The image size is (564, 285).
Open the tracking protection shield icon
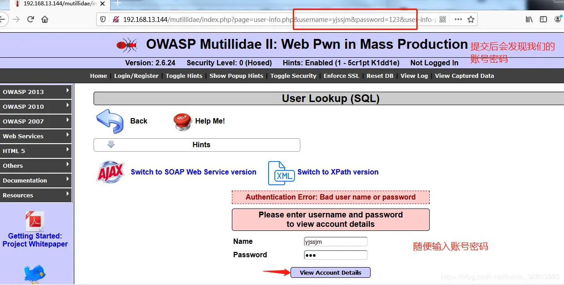pyautogui.click(x=103, y=19)
